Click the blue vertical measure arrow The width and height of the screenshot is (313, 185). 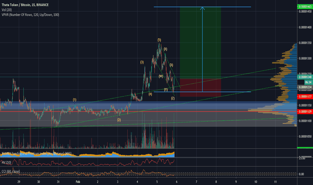[203, 49]
